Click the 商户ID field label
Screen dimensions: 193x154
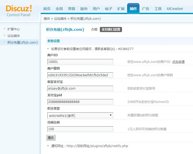coord(52,55)
